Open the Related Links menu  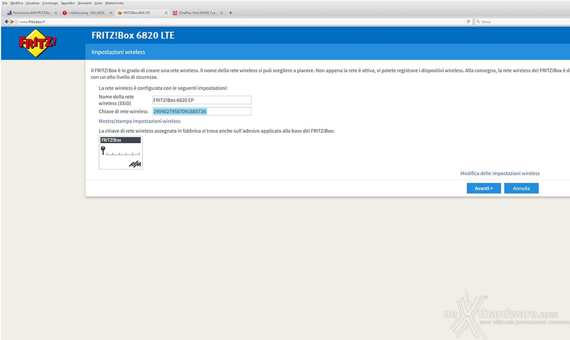[115, 3]
